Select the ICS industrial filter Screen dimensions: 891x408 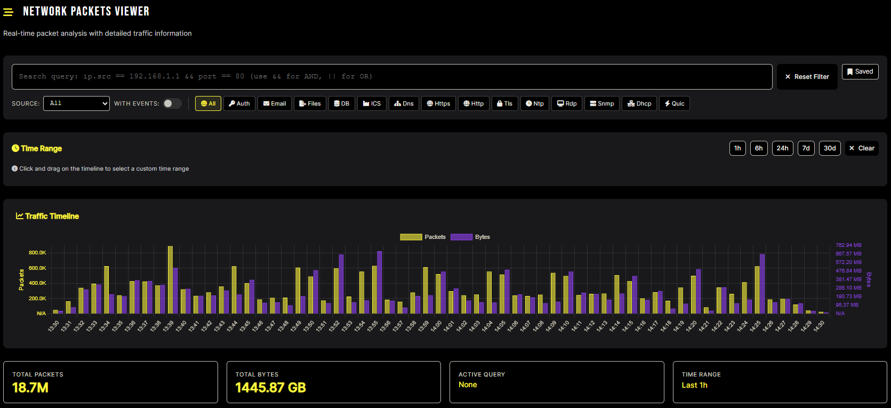click(372, 103)
